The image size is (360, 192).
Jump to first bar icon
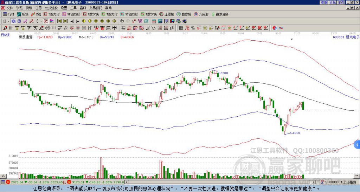coord(59,21)
